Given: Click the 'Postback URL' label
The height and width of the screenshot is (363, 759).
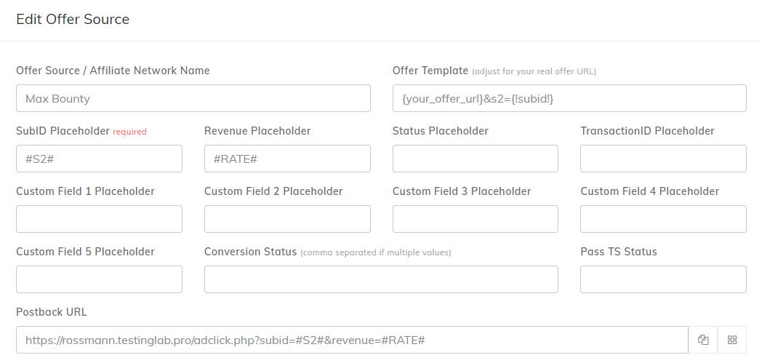Looking at the screenshot, I should click(x=52, y=312).
